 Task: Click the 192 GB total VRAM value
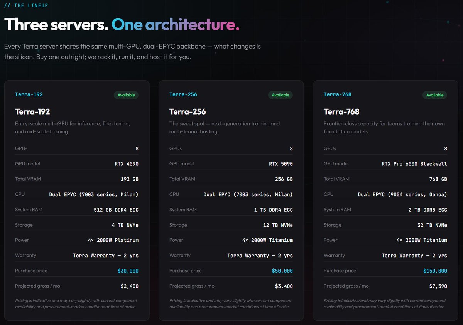click(130, 179)
